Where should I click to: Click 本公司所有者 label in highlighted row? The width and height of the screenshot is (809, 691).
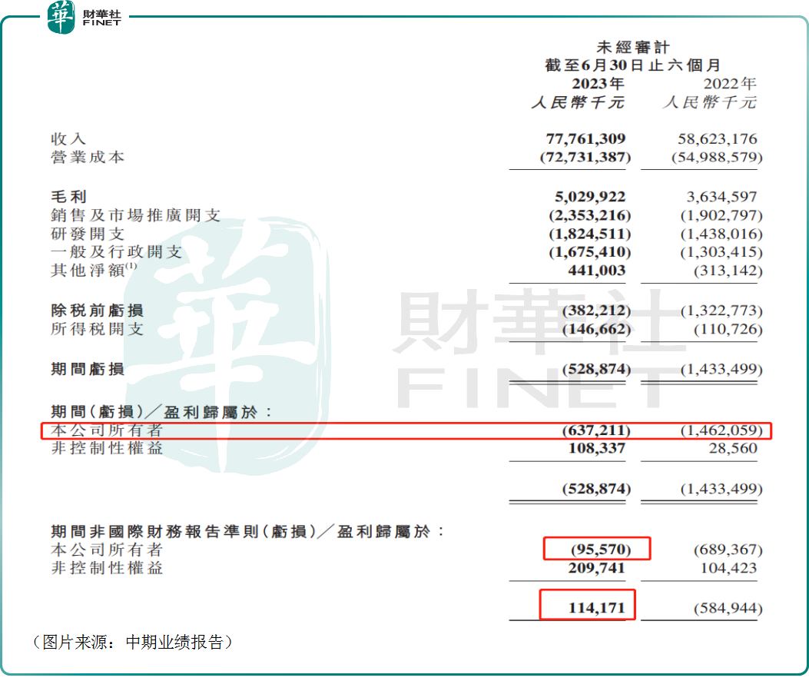click(107, 430)
